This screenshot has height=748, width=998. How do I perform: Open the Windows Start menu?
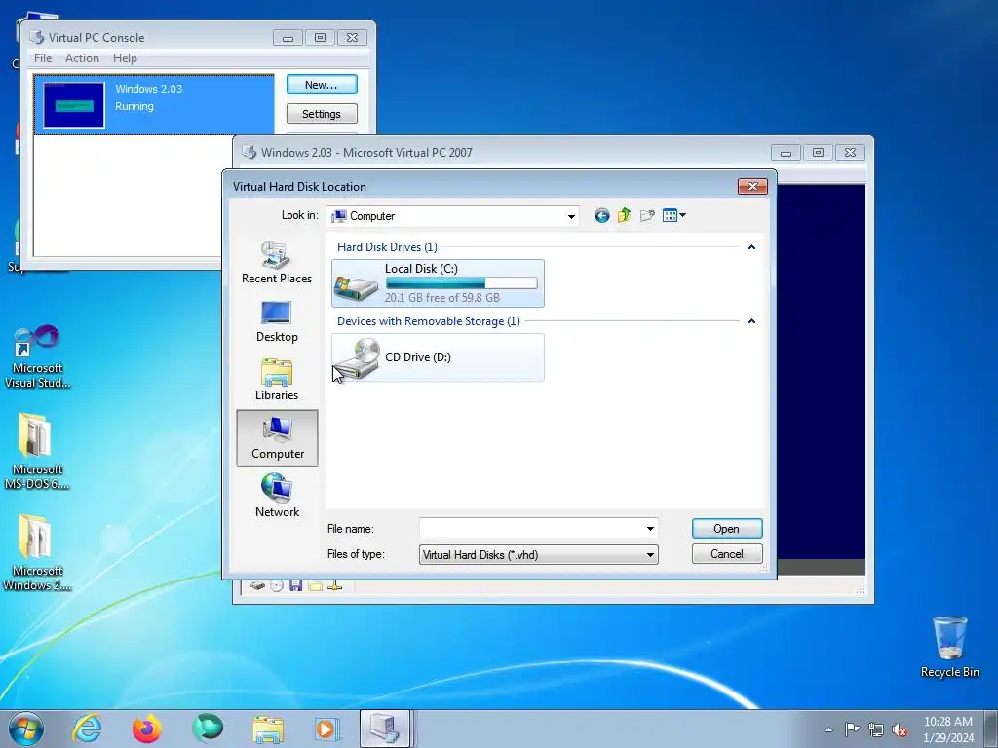pos(26,729)
